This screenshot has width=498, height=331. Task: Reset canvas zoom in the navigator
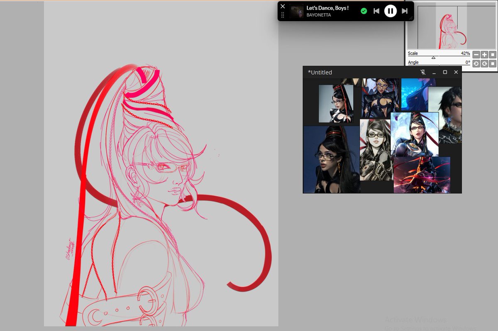click(493, 55)
